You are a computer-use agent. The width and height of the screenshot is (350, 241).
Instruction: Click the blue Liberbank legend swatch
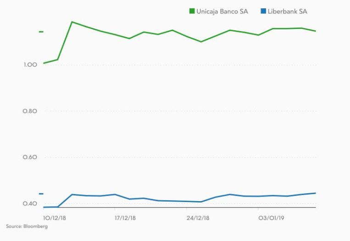point(263,11)
